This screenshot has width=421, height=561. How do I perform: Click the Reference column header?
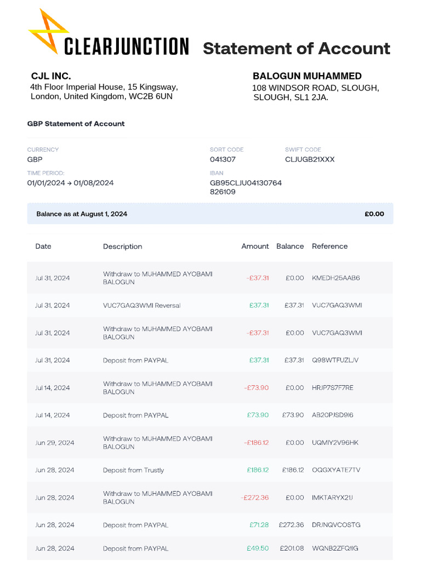click(329, 246)
